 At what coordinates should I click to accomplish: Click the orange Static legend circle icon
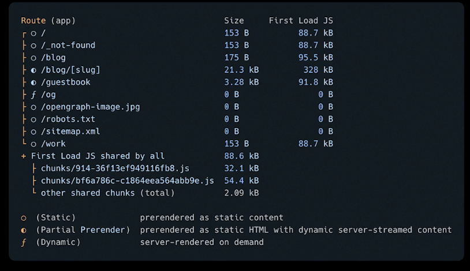24,219
